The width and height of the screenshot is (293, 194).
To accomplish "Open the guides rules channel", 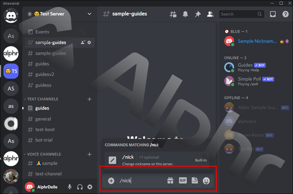I will click(60, 108).
